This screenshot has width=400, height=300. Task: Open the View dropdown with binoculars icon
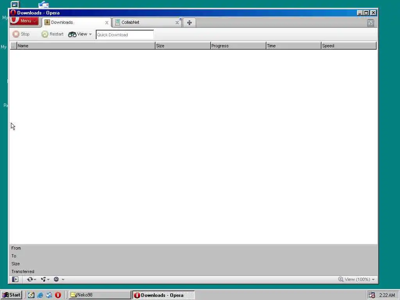pos(80,34)
